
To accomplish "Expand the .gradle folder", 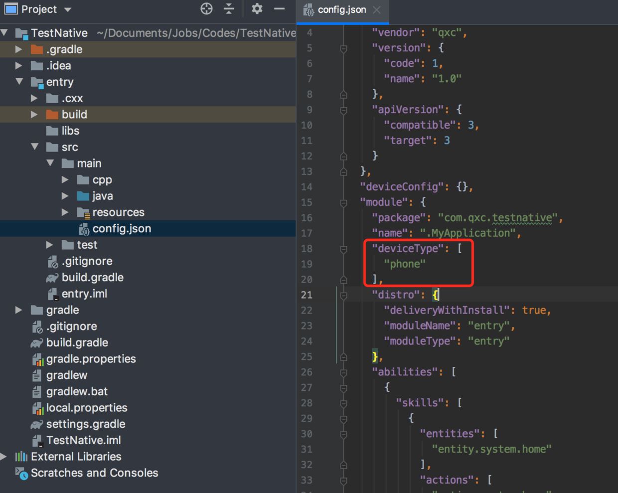I will pyautogui.click(x=19, y=49).
